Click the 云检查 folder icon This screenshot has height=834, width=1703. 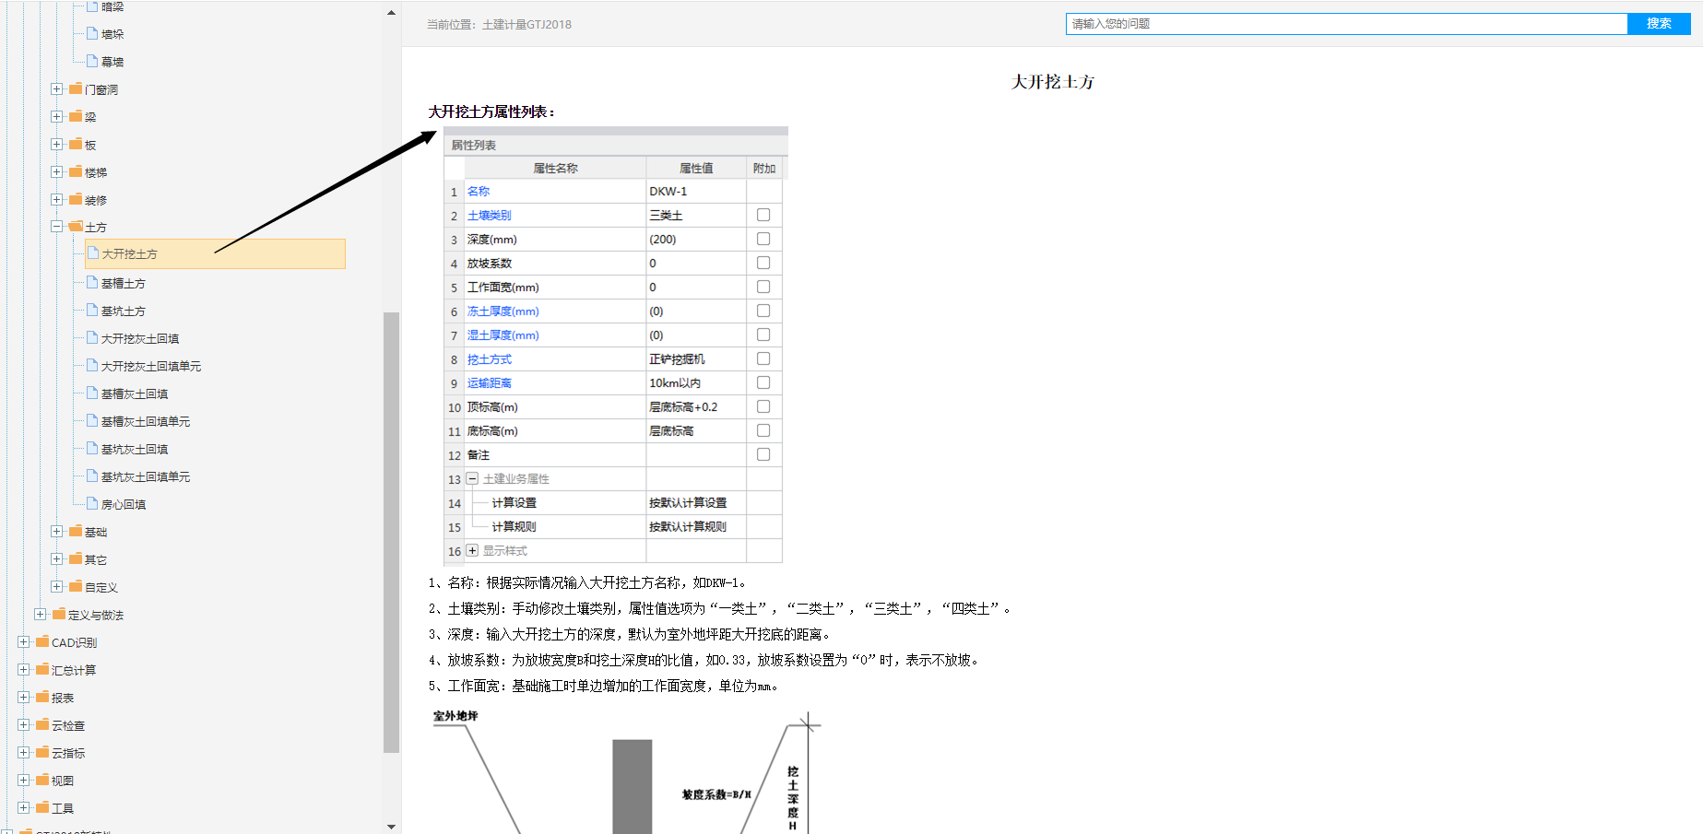(42, 725)
